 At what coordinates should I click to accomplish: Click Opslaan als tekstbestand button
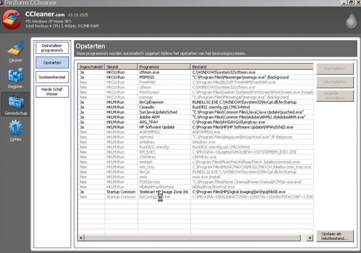point(335,236)
